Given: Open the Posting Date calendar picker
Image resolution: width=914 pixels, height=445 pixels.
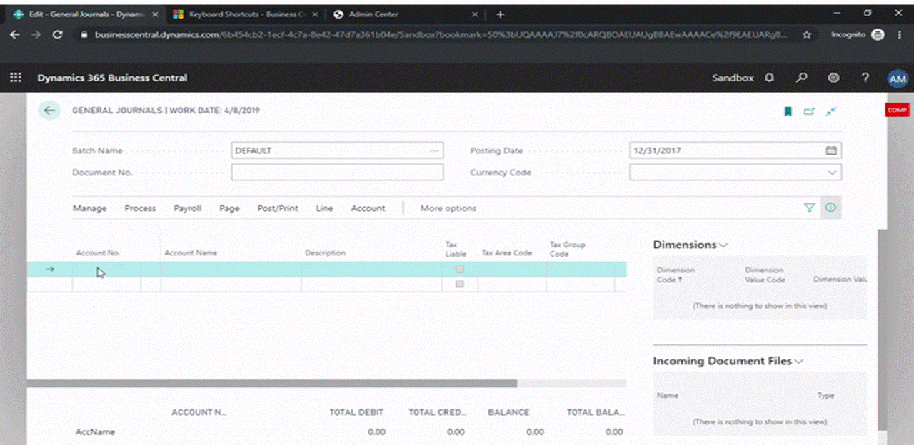Looking at the screenshot, I should [x=831, y=150].
